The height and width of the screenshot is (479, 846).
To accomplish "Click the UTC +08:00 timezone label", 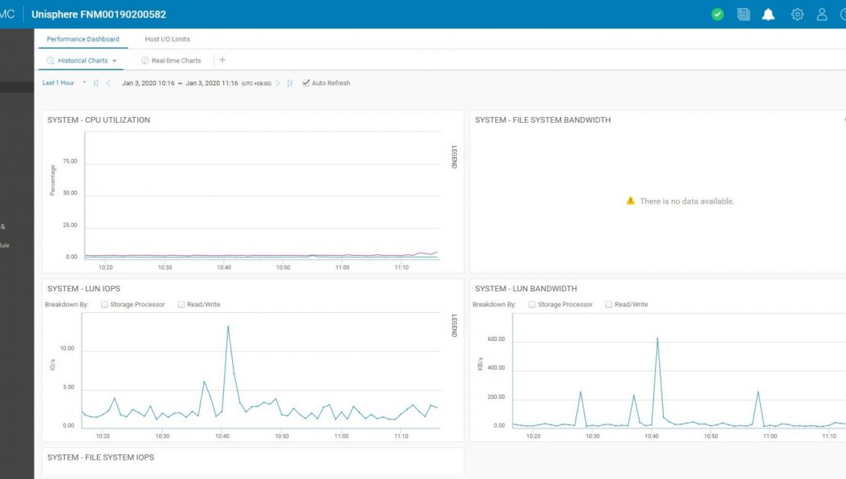I will 256,84.
